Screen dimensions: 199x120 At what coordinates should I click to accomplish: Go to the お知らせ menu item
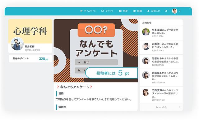coord(154,11)
